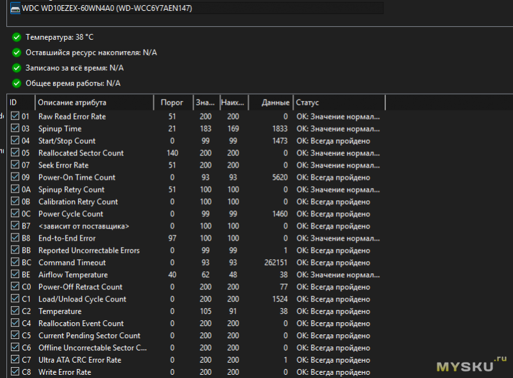Click green check icon beside Общее время работы

[x=17, y=83]
